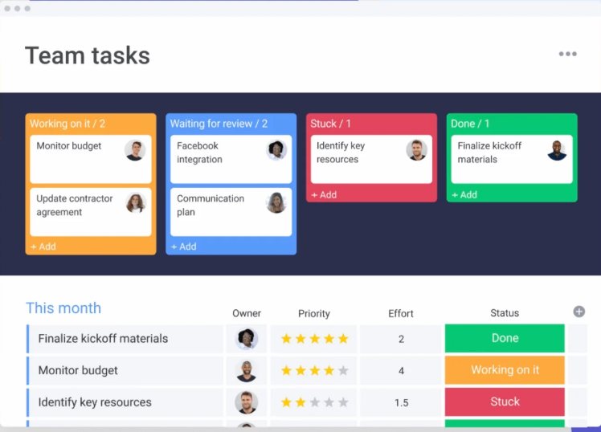Open the Facebook integration card
The height and width of the screenshot is (432, 601).
(x=231, y=159)
